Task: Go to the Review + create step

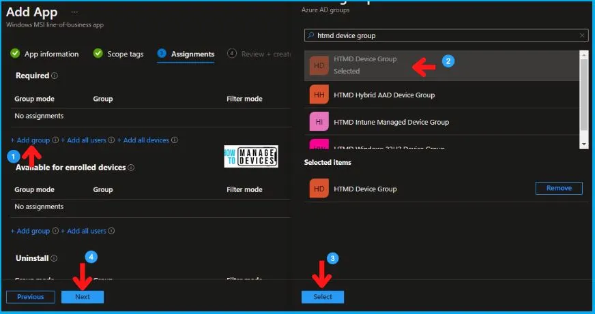Action: (x=266, y=54)
